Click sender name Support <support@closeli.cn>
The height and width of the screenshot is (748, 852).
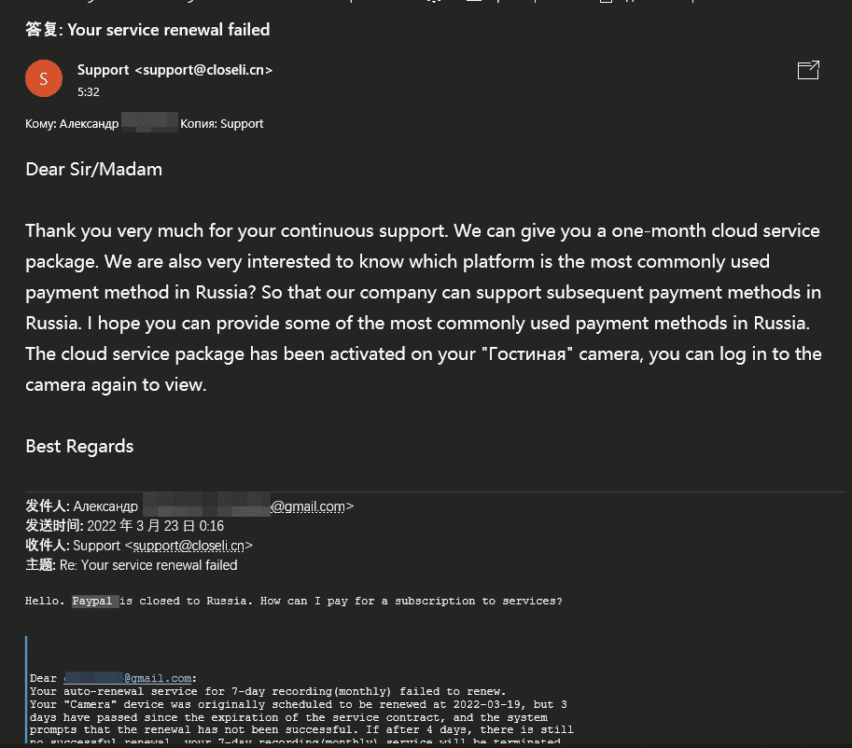[175, 70]
